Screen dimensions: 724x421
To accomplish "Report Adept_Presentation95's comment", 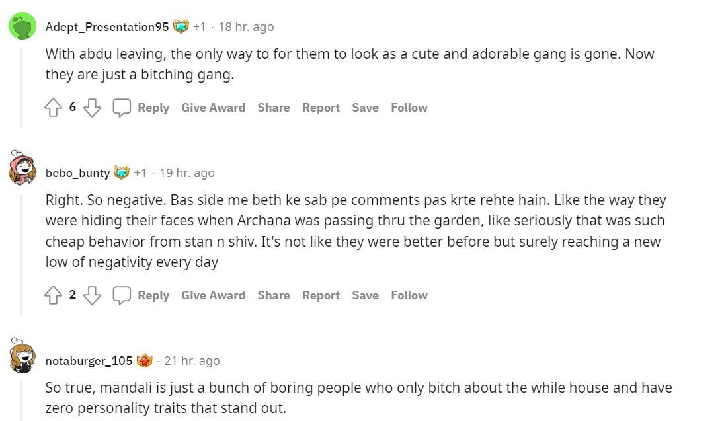I will pos(321,107).
